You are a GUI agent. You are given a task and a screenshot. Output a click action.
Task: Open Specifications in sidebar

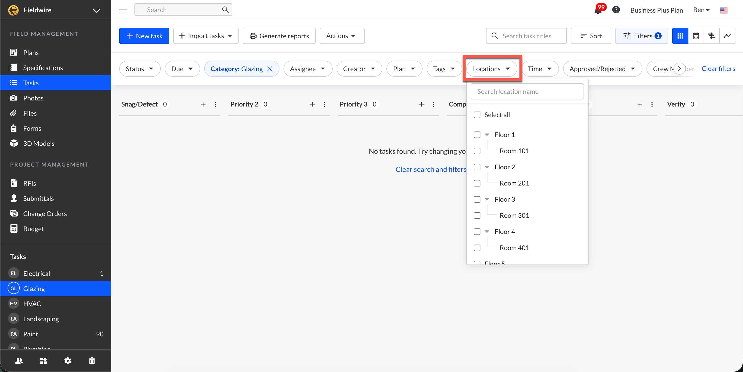[x=56, y=68]
